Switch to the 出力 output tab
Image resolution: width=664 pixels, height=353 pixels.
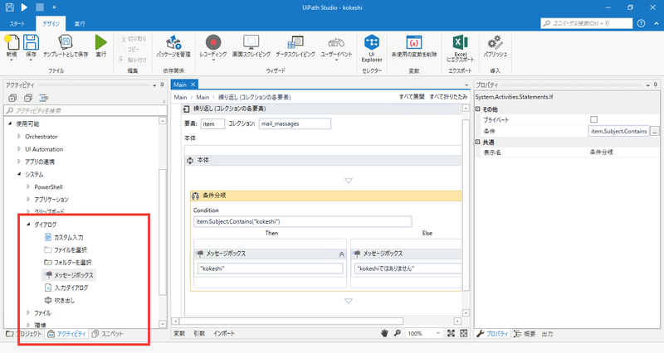(547, 334)
